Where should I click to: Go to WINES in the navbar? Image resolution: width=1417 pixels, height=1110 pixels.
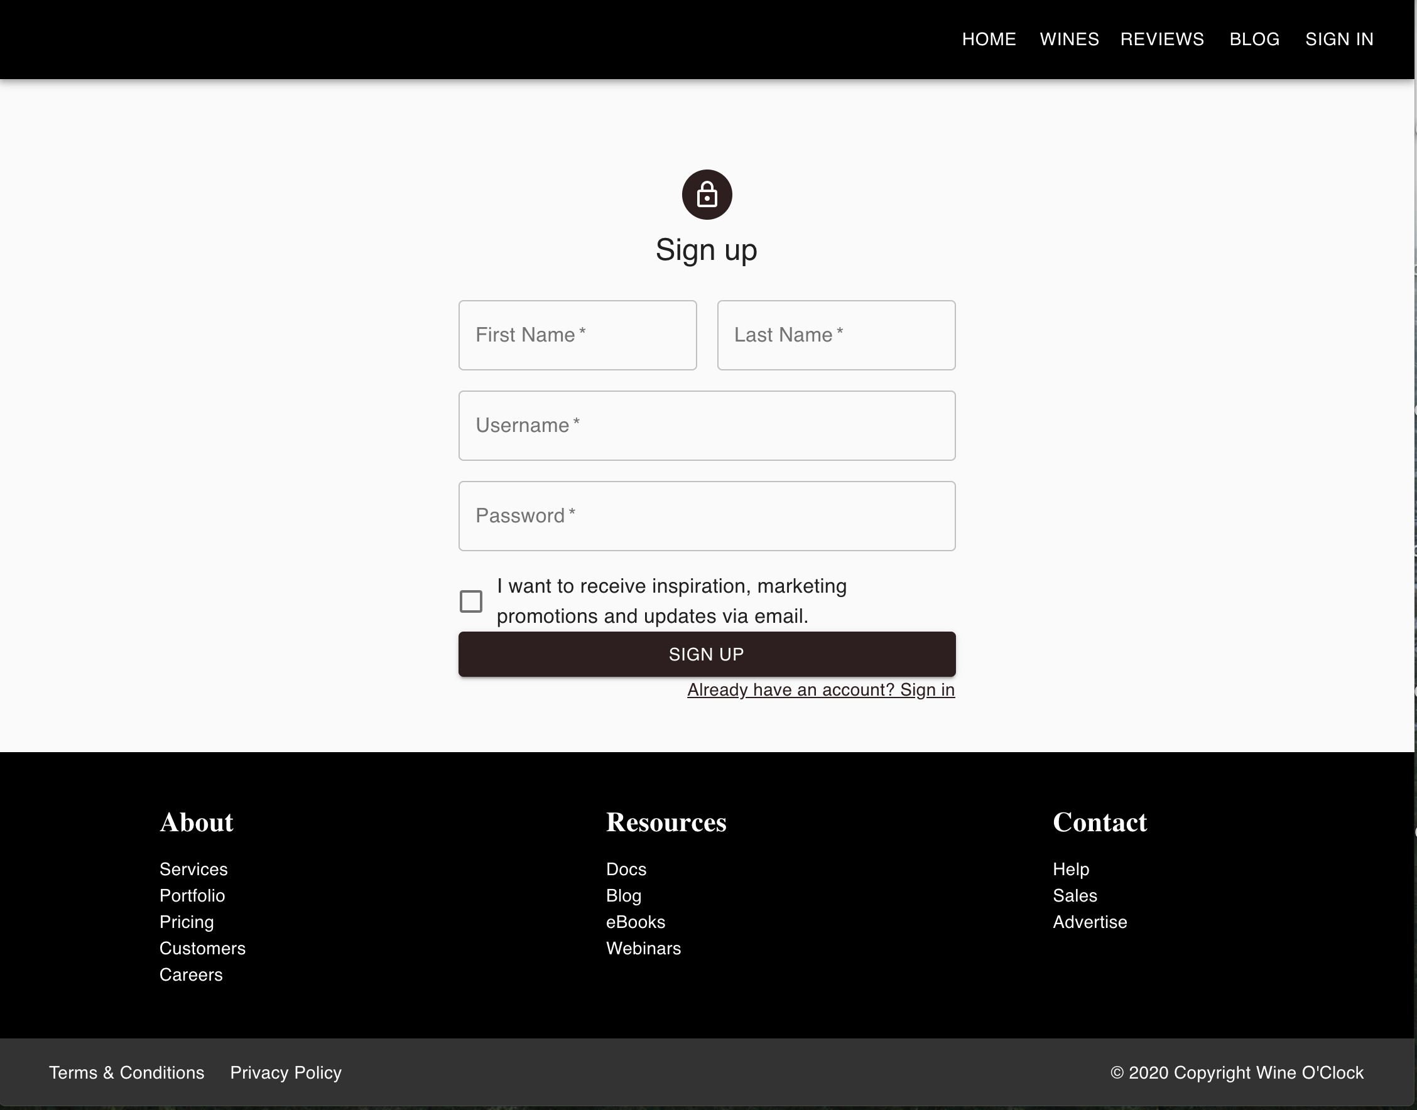(1069, 39)
